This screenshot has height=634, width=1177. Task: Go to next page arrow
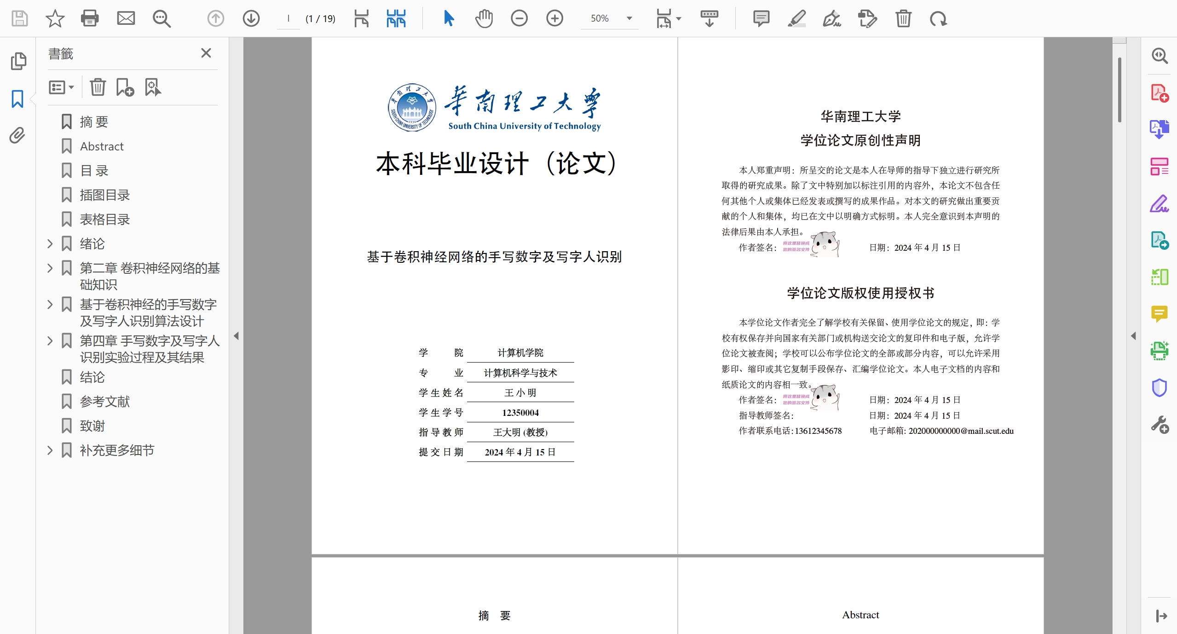pyautogui.click(x=251, y=18)
